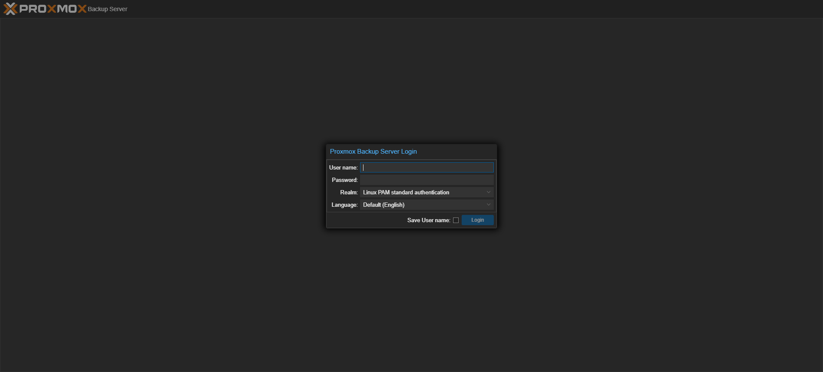This screenshot has height=372, width=823.
Task: Click the Language label
Action: click(x=345, y=205)
